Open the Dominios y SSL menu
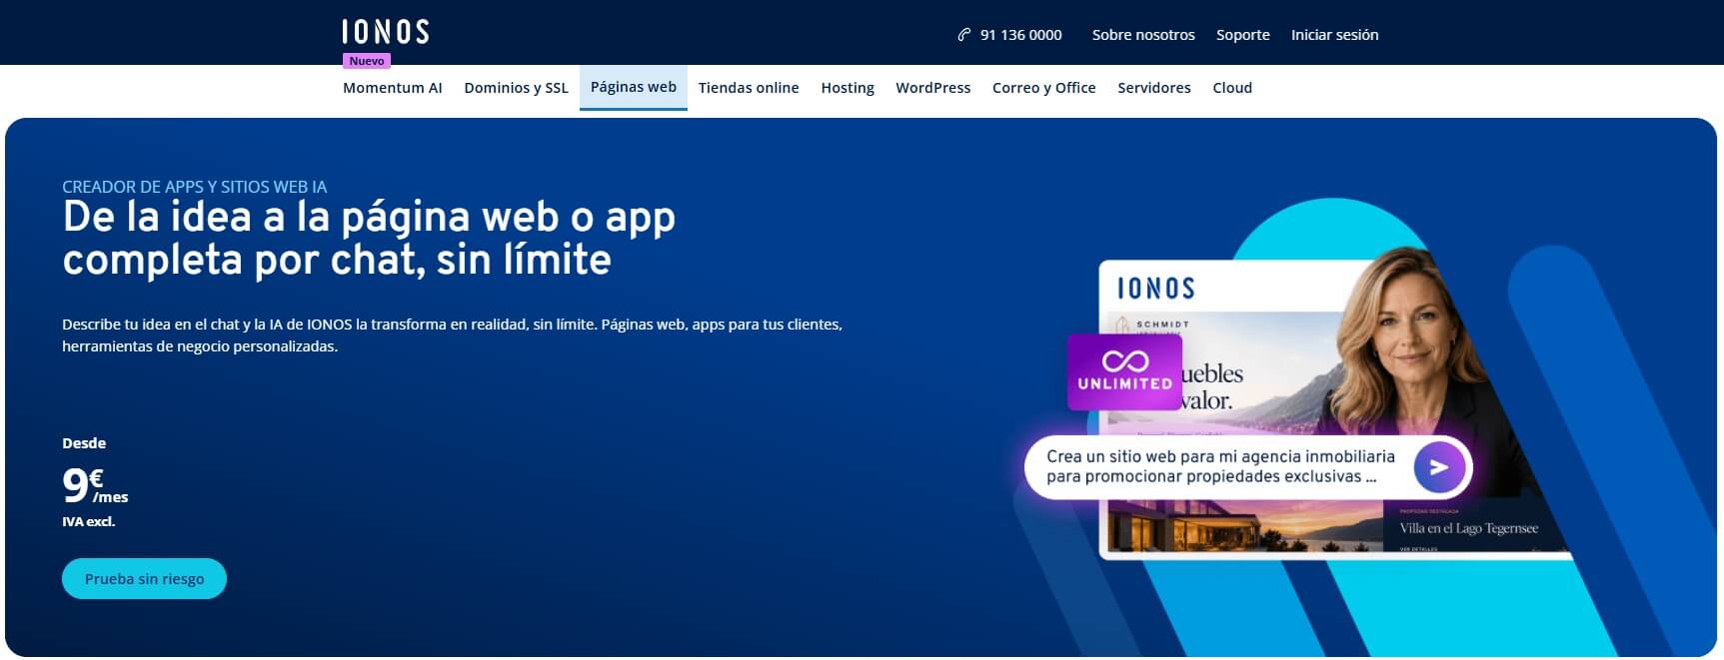1724x660 pixels. [x=516, y=88]
